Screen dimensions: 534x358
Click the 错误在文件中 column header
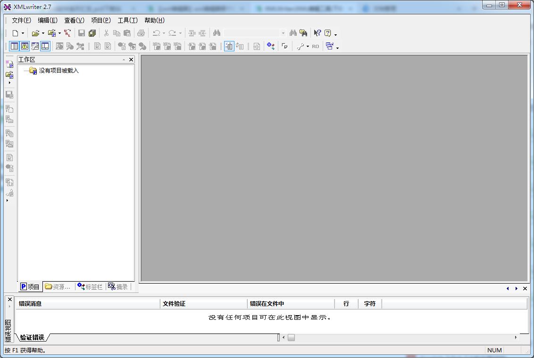(291, 304)
